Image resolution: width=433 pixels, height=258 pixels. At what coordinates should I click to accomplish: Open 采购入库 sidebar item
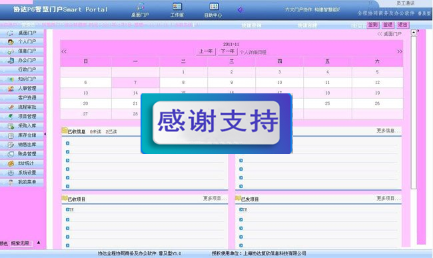(x=22, y=126)
